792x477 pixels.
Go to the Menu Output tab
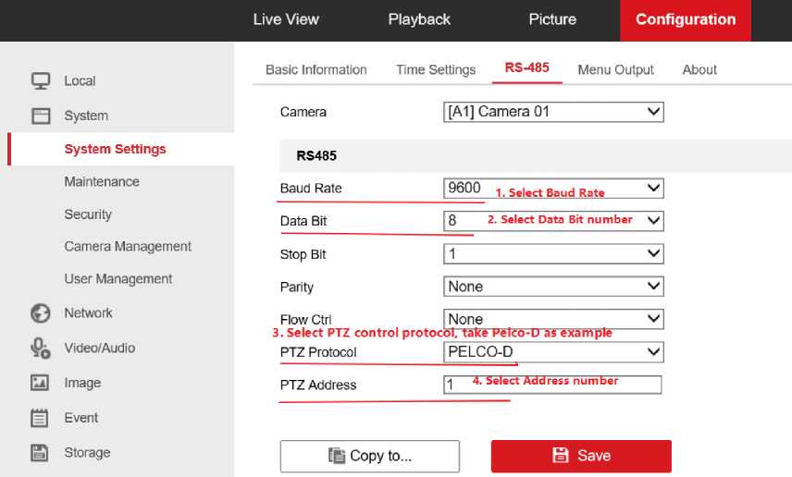615,69
